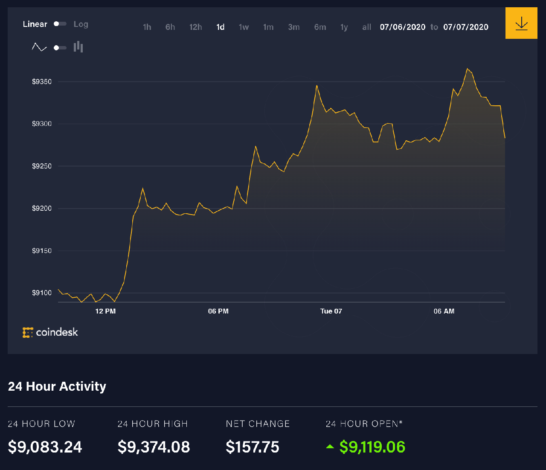Edit the start date 07/06/2020
The height and width of the screenshot is (470, 546).
pyautogui.click(x=403, y=27)
